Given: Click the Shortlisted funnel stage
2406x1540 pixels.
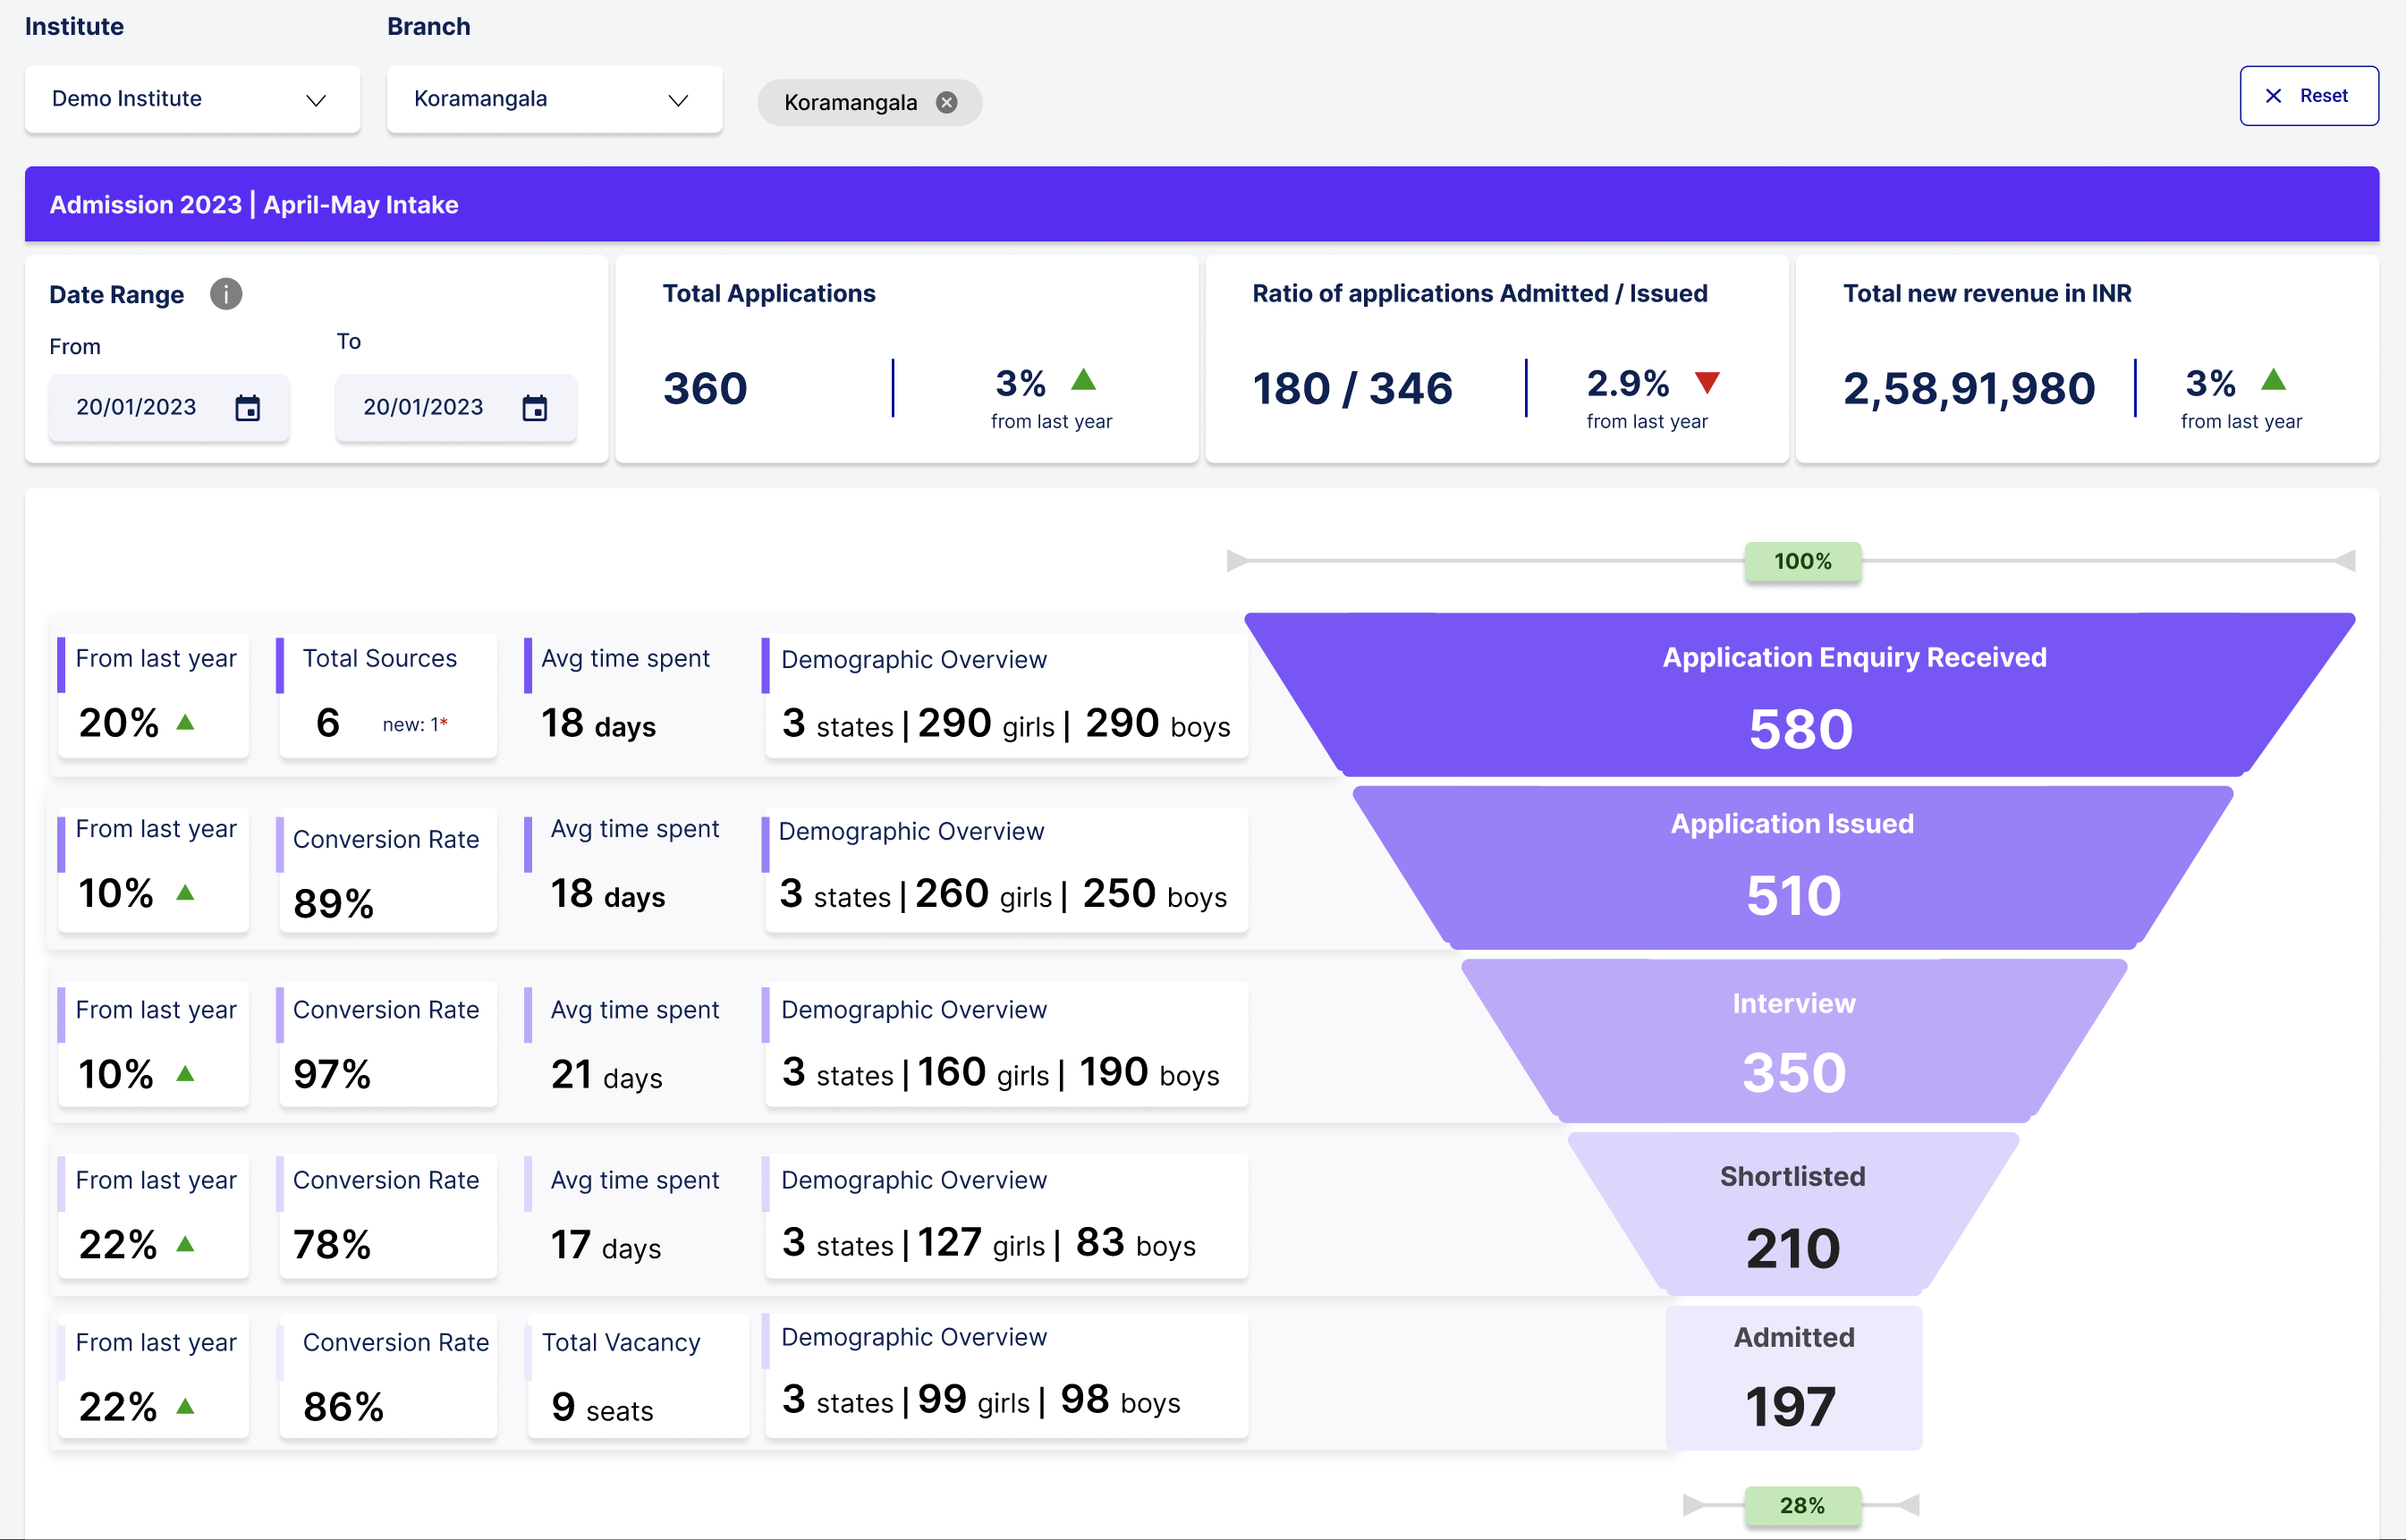Looking at the screenshot, I should 1792,1215.
